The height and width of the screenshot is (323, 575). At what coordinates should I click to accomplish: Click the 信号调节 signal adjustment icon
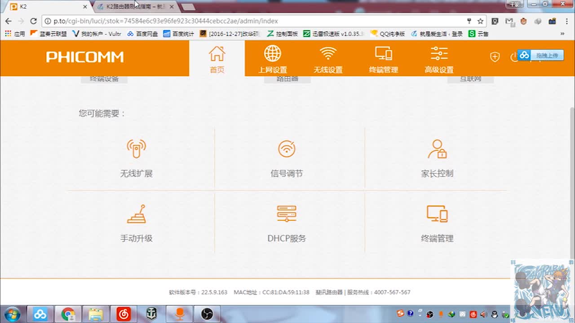tap(287, 149)
